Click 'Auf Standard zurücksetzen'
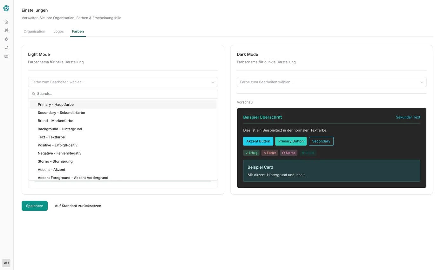 (78, 206)
